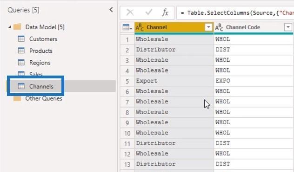Collapse the Queries pane with the chevron
The height and width of the screenshot is (172, 294).
tap(111, 10)
